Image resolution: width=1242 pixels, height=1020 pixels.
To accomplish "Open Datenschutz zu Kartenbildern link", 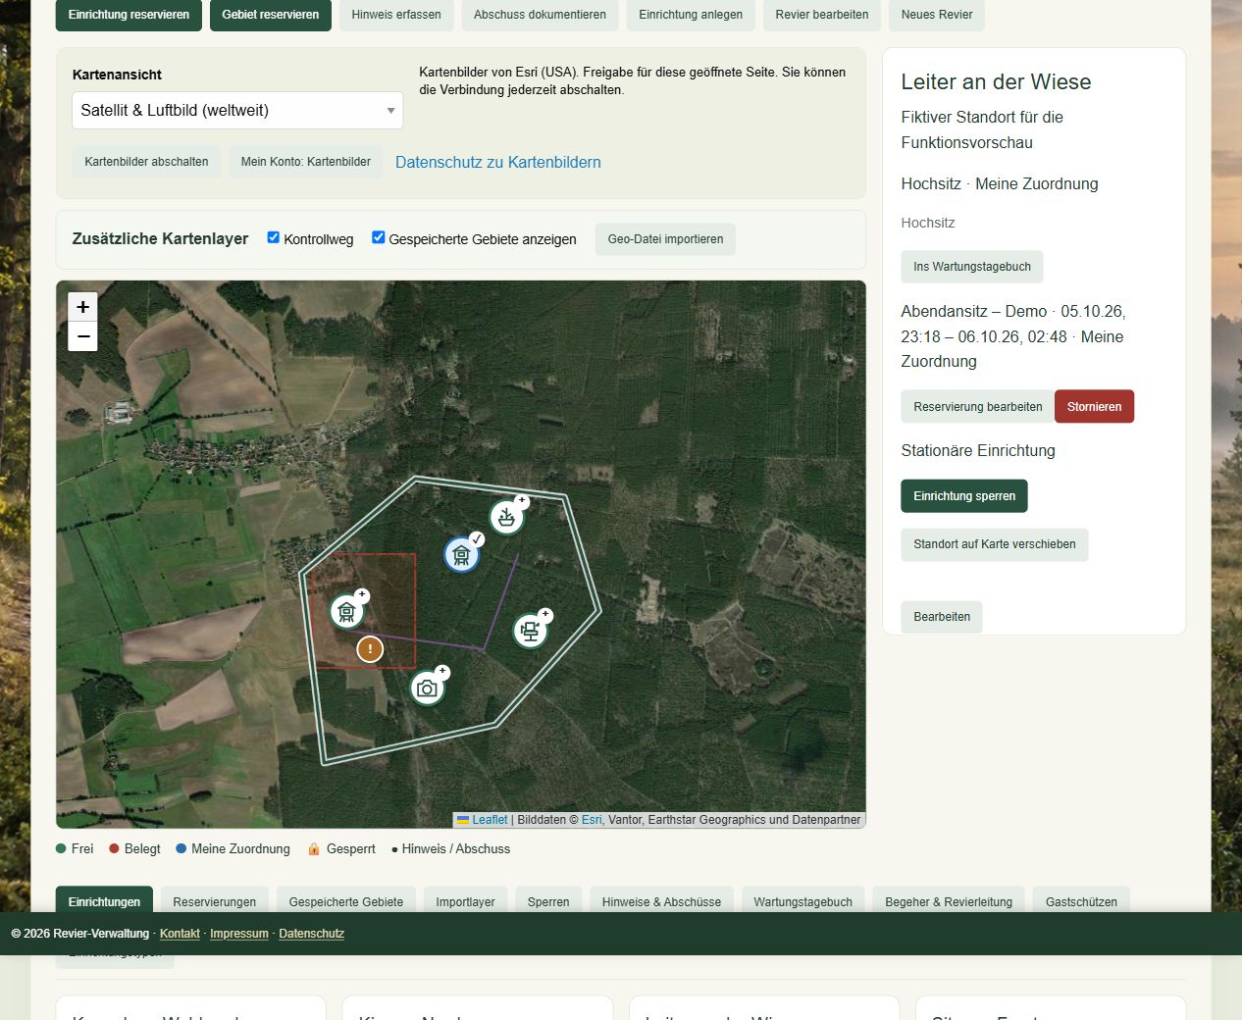I will click(498, 163).
